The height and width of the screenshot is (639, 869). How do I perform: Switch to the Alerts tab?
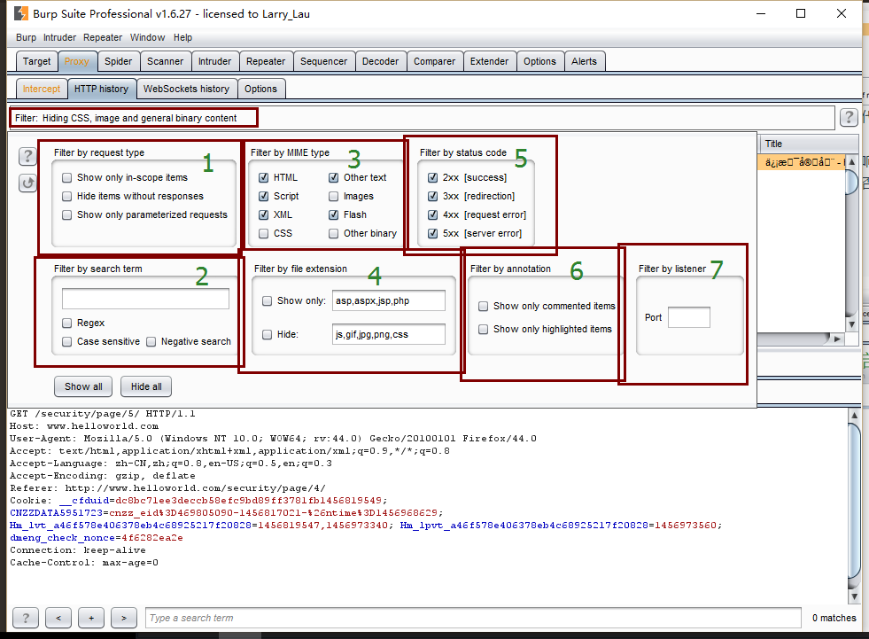[584, 61]
